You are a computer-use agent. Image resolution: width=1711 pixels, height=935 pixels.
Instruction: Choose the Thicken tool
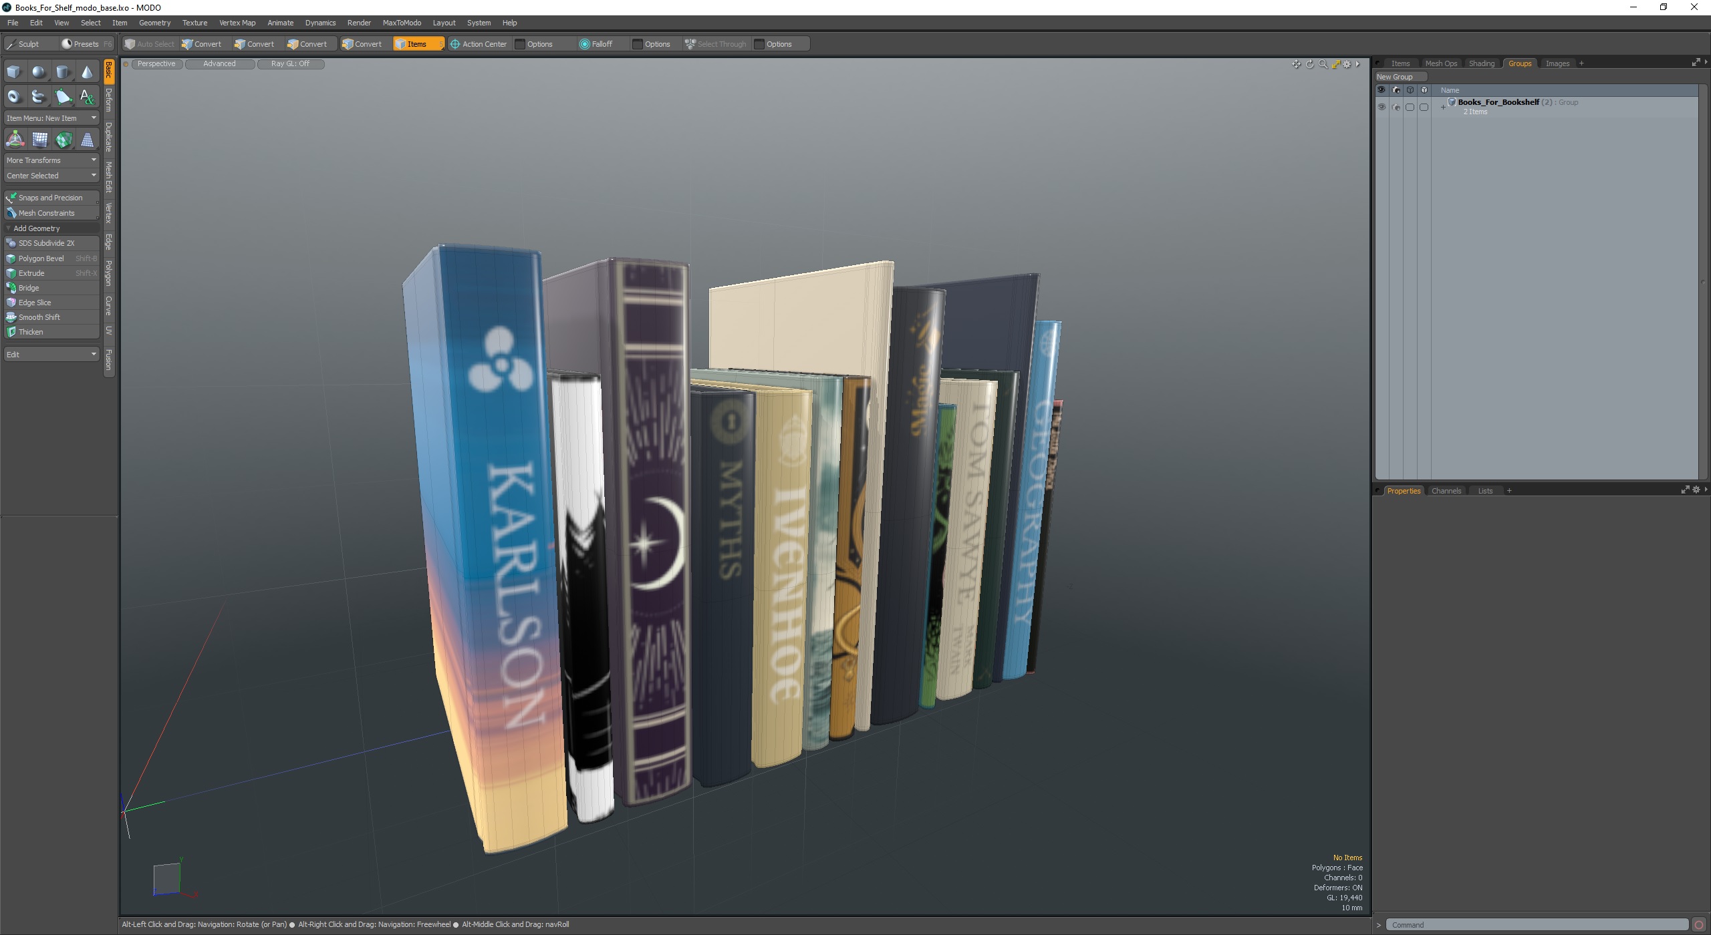[51, 332]
